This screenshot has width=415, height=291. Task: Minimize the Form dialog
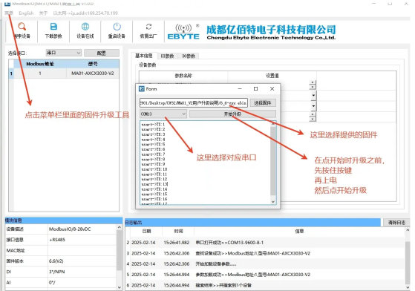click(240, 89)
